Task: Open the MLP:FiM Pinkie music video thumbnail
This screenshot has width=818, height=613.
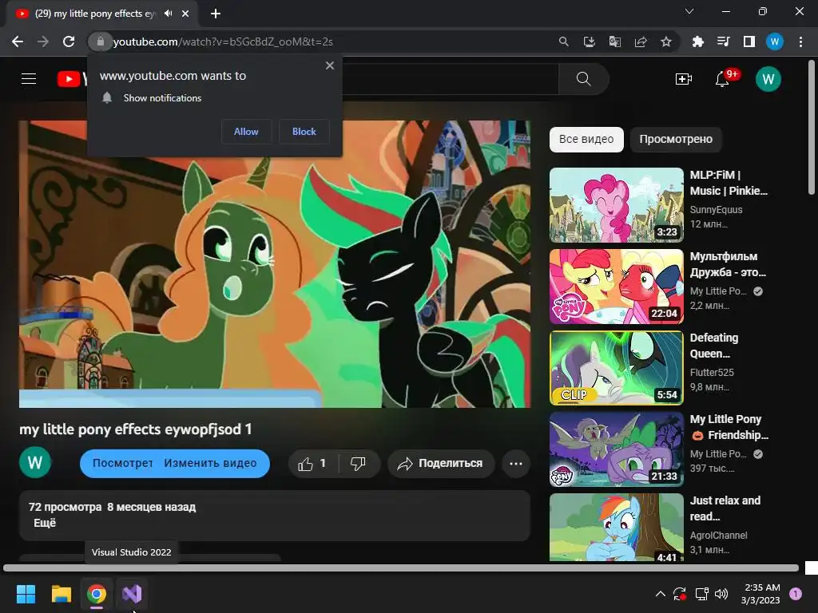Action: tap(617, 205)
